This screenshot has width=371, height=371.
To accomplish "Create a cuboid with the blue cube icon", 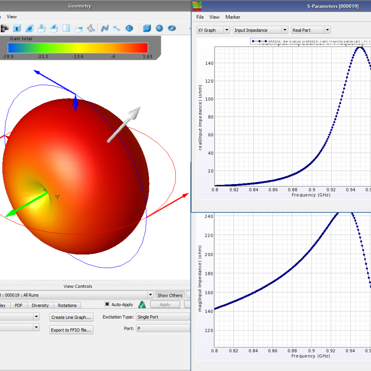I will click(x=147, y=29).
